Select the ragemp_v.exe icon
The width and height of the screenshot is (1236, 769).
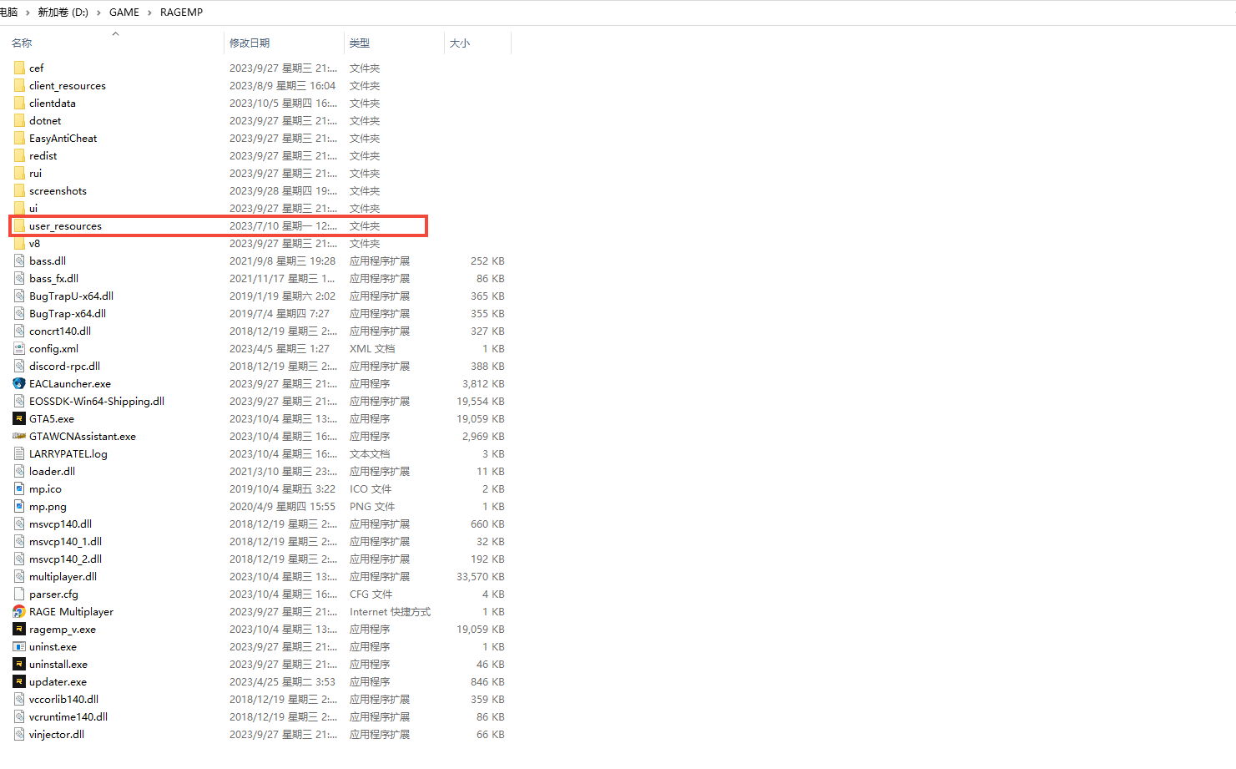pyautogui.click(x=19, y=629)
